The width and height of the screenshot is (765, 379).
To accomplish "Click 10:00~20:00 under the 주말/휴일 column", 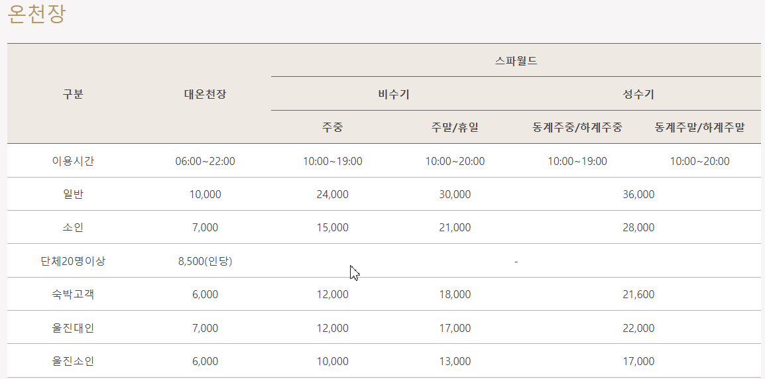I will (455, 161).
